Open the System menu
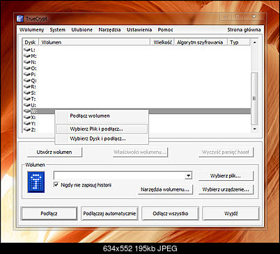This screenshot has width=280, height=254. coord(57,30)
